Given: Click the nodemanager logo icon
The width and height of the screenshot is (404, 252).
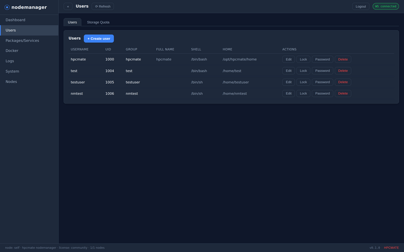Looking at the screenshot, I should coord(7,7).
